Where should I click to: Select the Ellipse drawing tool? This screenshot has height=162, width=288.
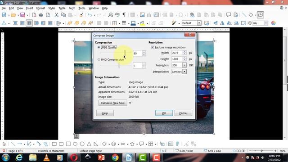pyautogui.click(x=75, y=144)
